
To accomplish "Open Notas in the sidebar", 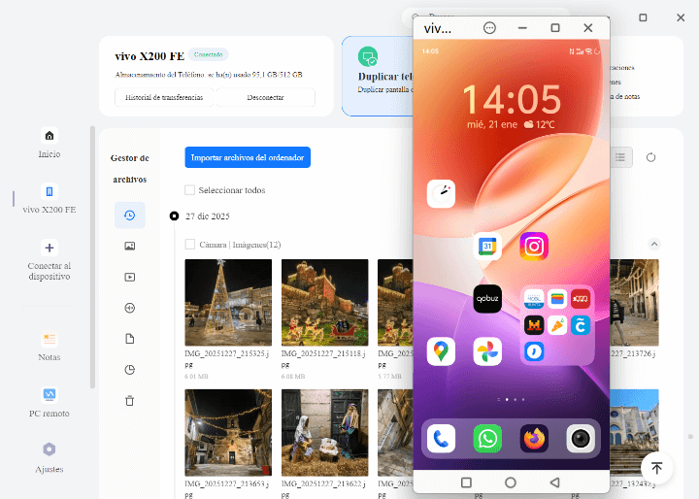I will (50, 347).
